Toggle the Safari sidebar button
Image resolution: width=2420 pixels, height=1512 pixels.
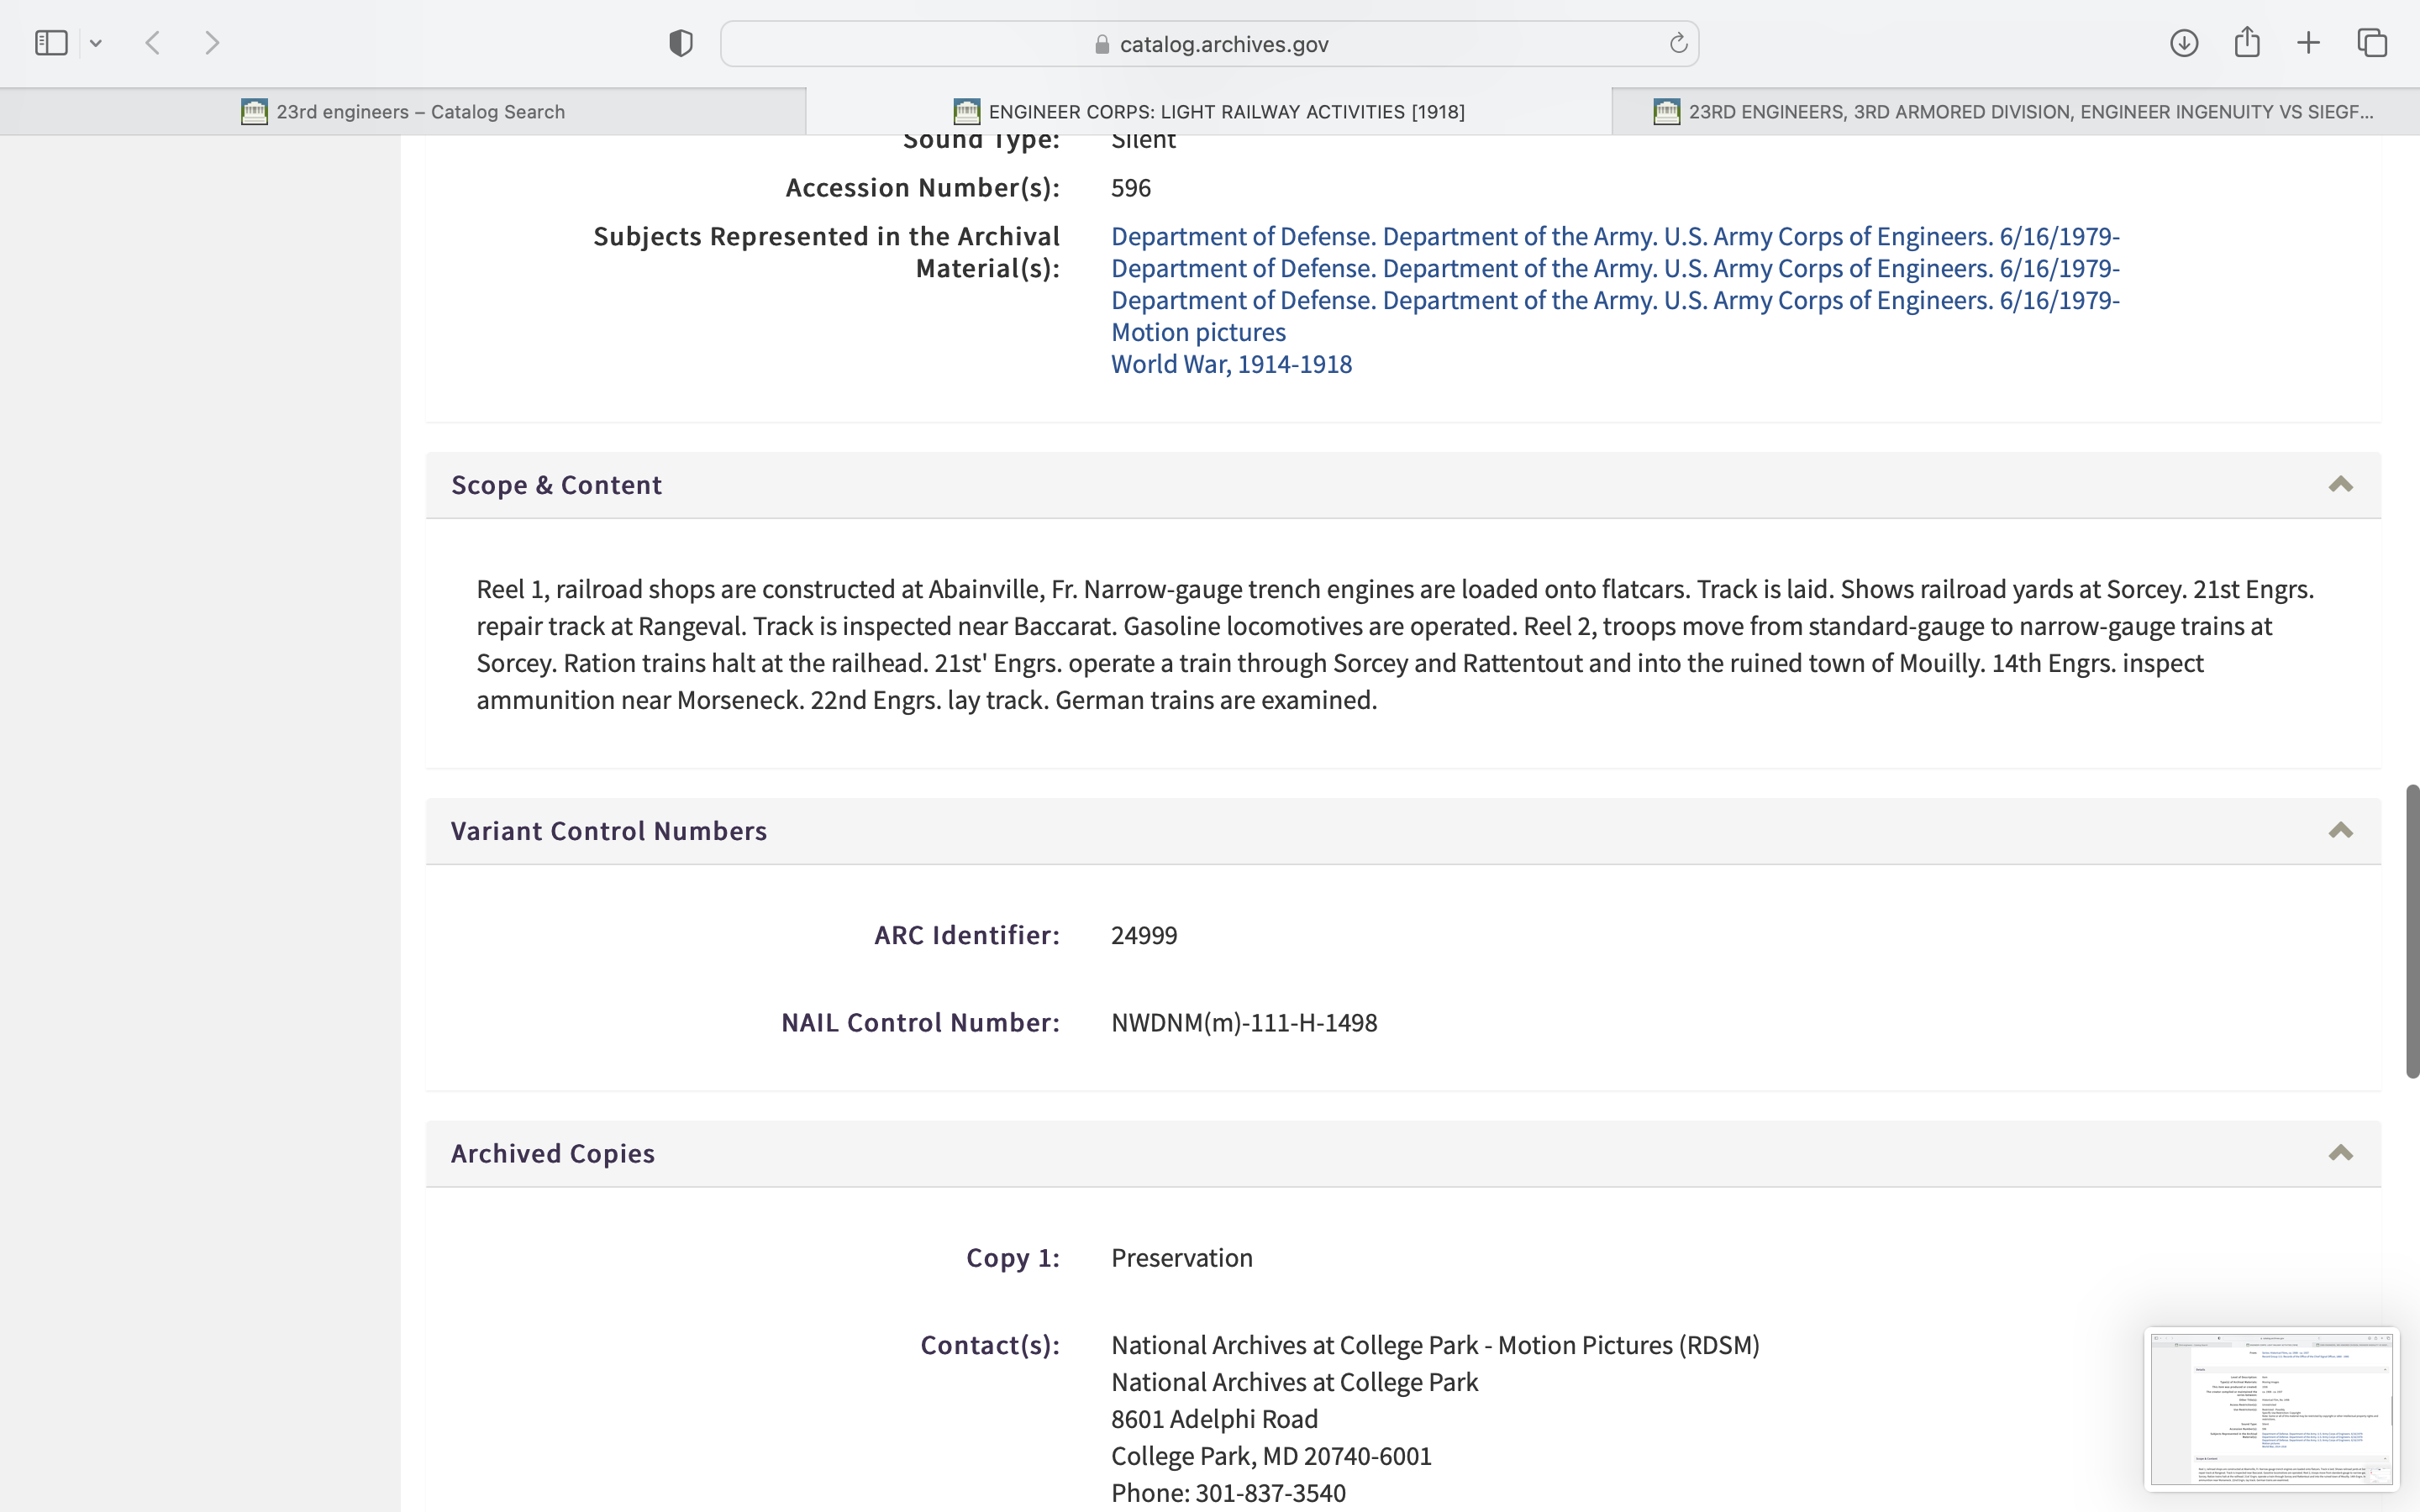pos(51,43)
